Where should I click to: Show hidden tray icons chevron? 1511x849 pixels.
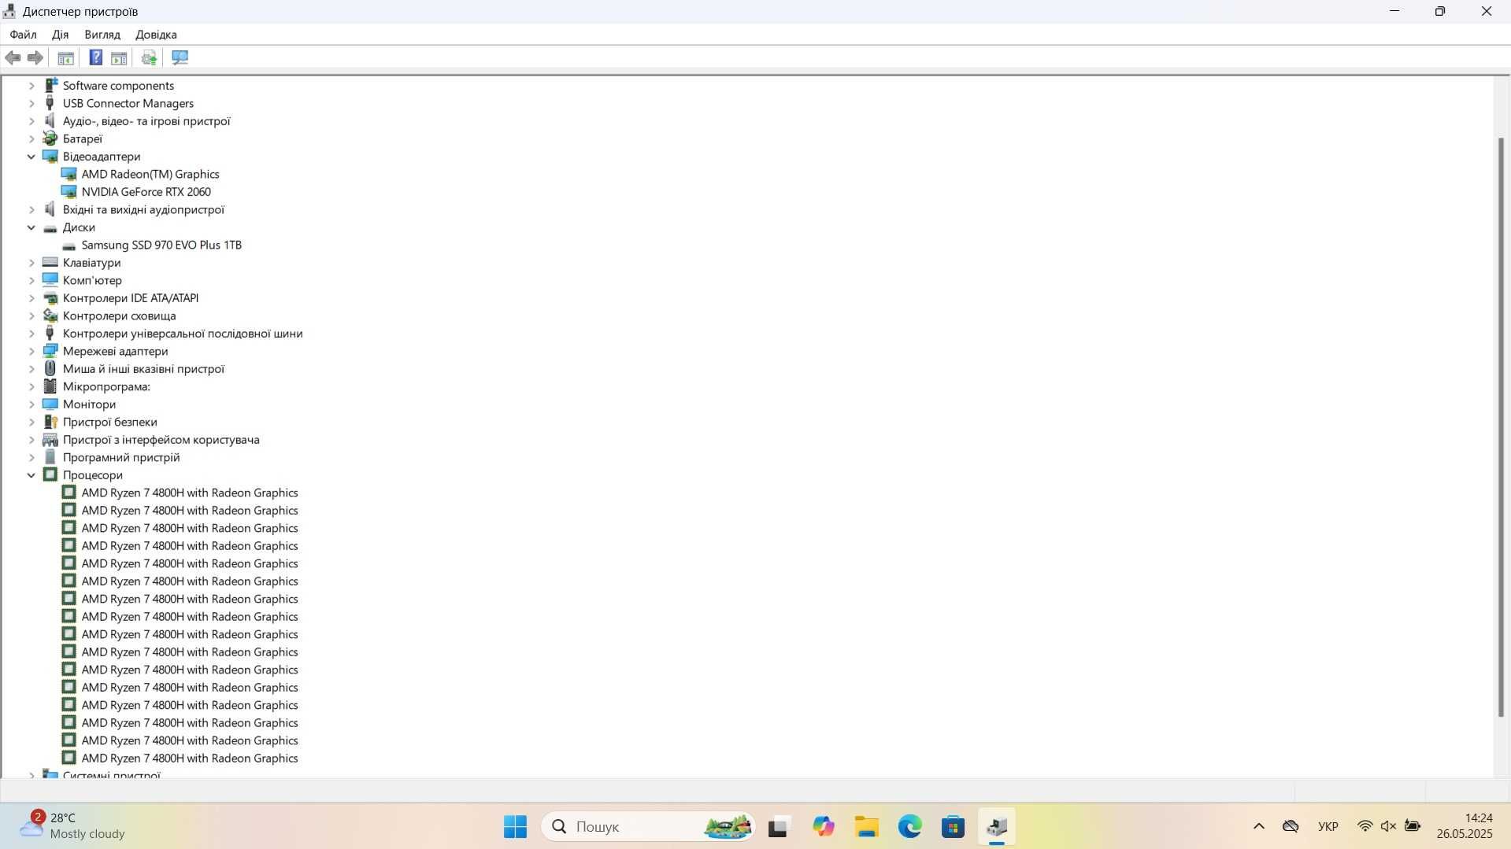pyautogui.click(x=1258, y=826)
